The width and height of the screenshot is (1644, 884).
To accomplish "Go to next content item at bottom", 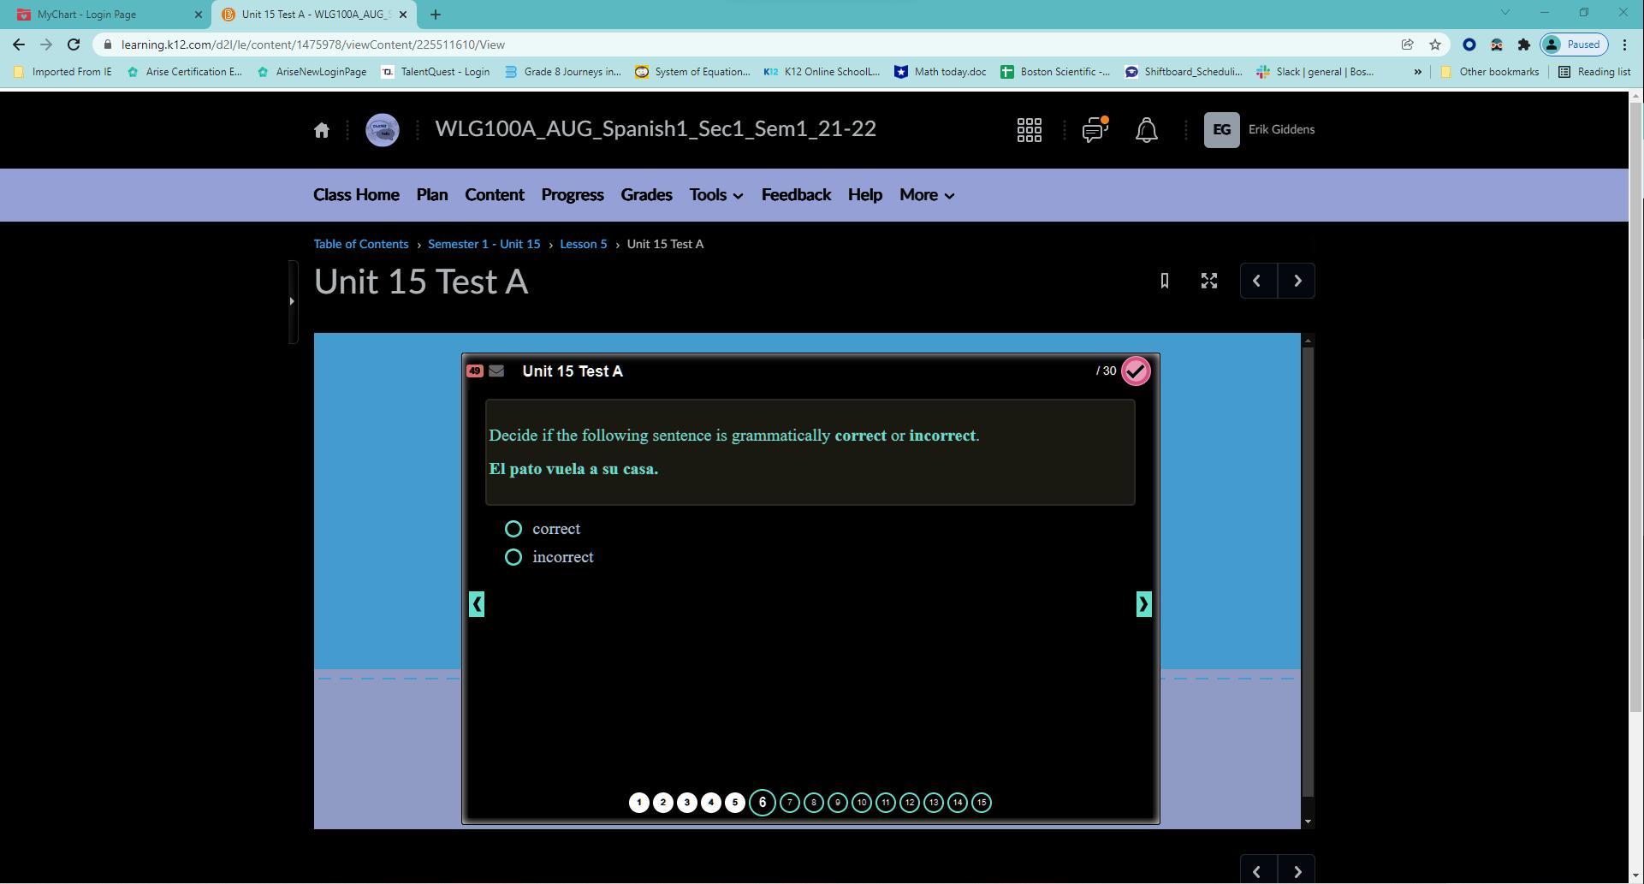I will (x=1297, y=871).
